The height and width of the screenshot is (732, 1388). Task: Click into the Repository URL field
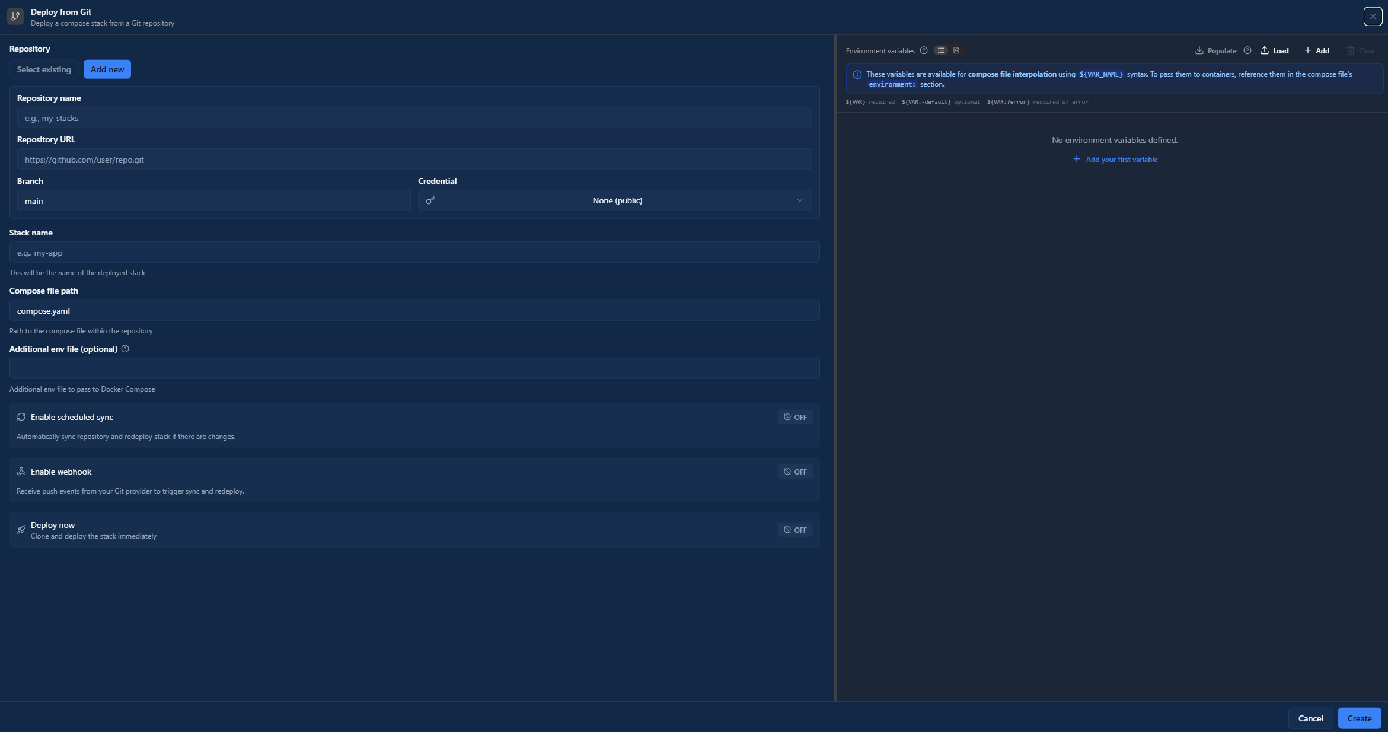click(x=414, y=160)
